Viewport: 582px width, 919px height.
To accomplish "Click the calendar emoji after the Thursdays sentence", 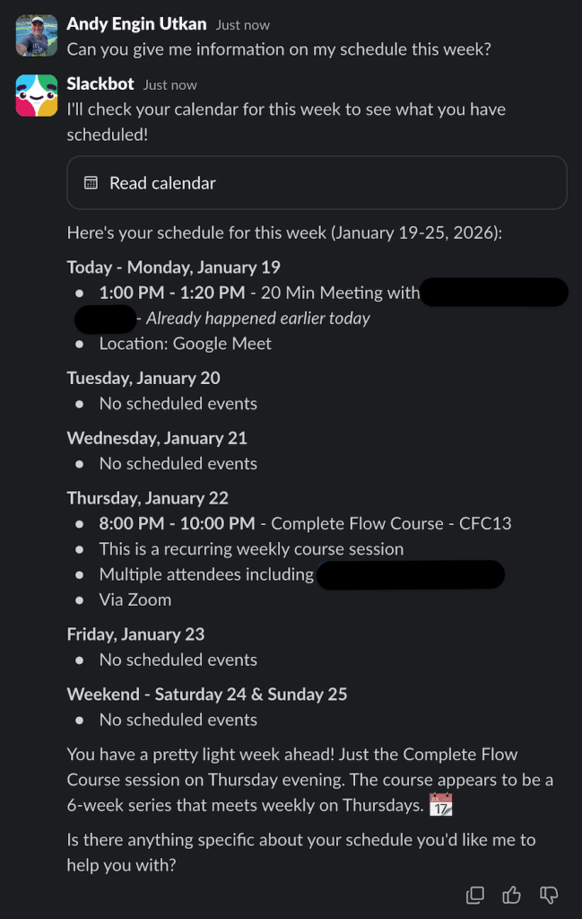I will click(x=440, y=805).
